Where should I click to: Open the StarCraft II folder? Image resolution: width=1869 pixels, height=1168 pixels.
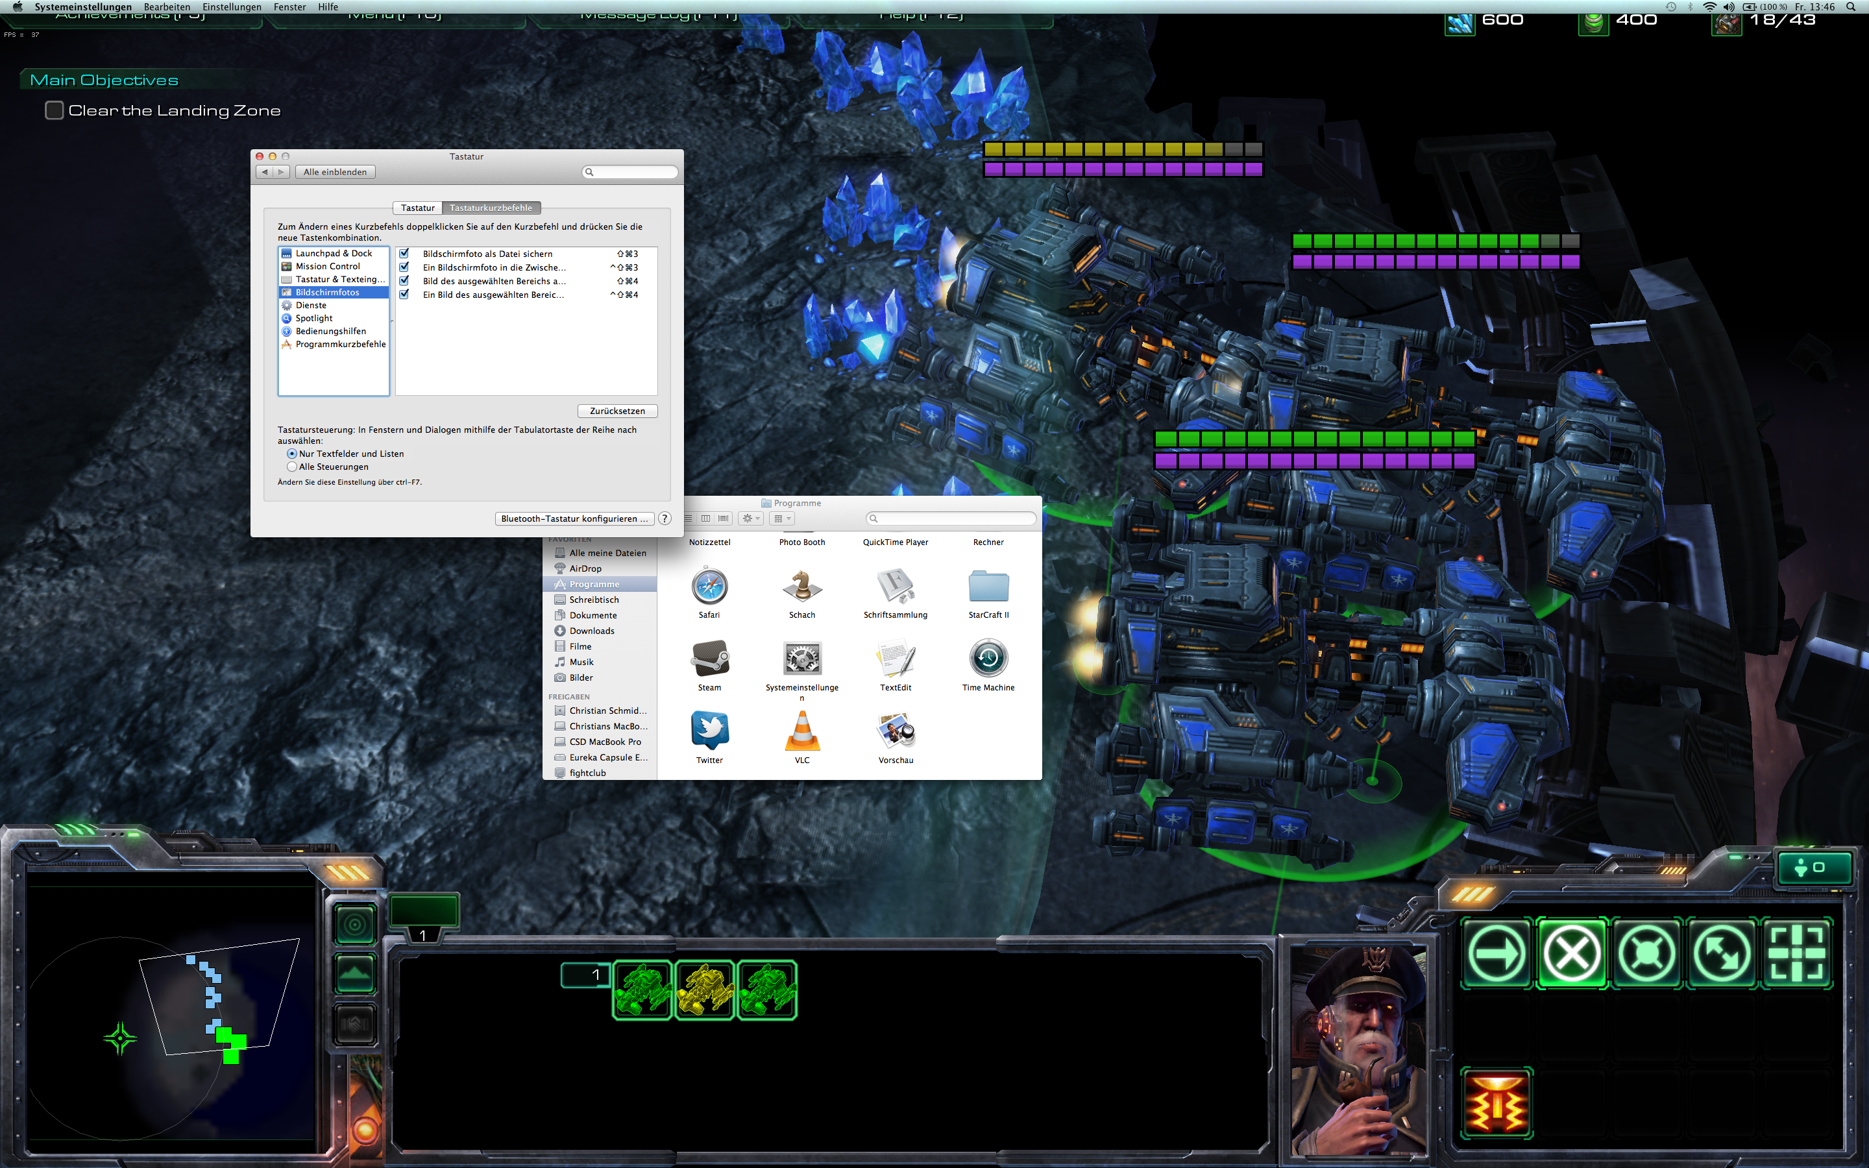coord(988,587)
